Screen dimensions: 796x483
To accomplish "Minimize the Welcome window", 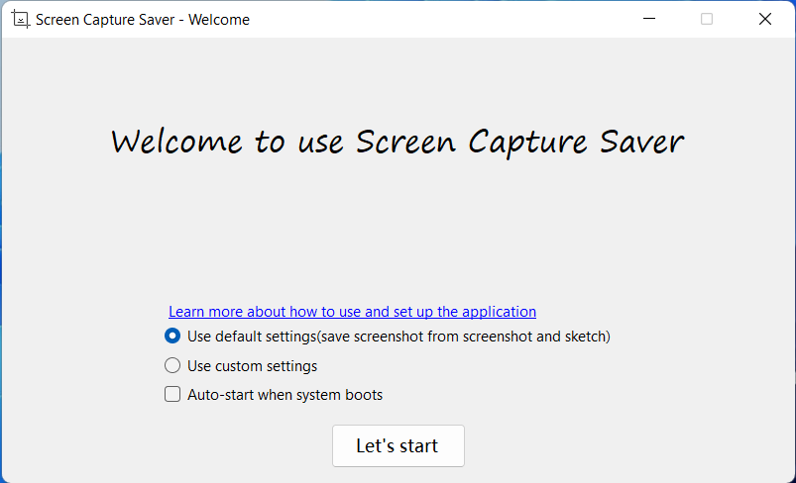I will [649, 19].
